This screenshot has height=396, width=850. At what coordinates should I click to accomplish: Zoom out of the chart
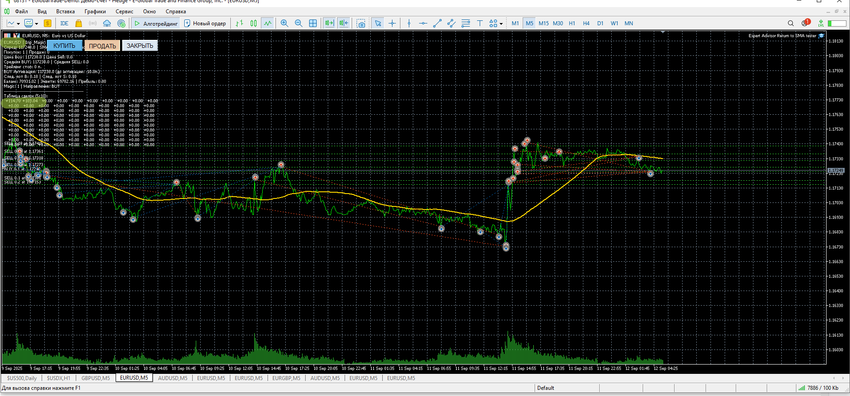[299, 23]
